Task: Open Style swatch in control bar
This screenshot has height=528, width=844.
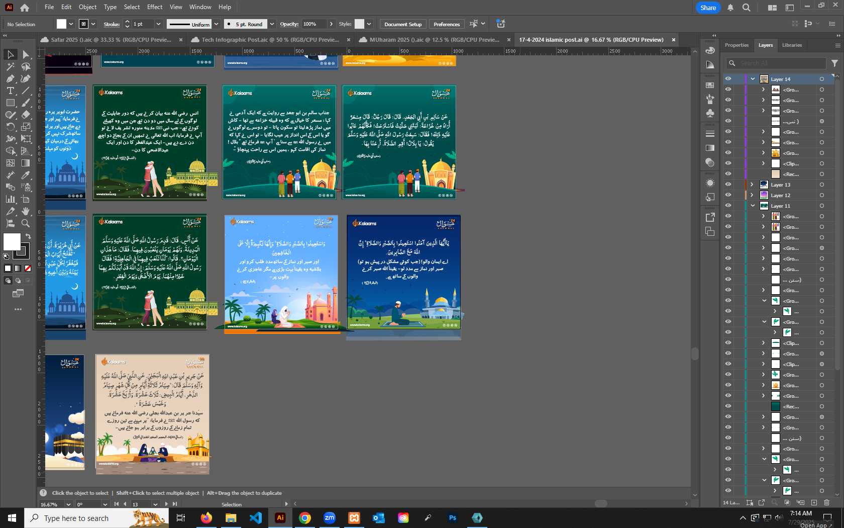Action: click(x=359, y=24)
